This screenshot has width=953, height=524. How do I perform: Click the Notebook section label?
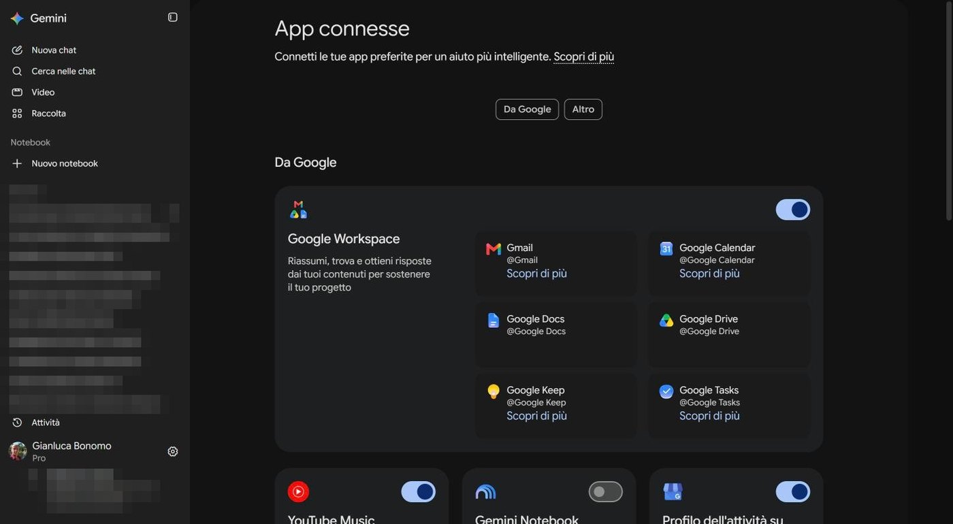(31, 142)
